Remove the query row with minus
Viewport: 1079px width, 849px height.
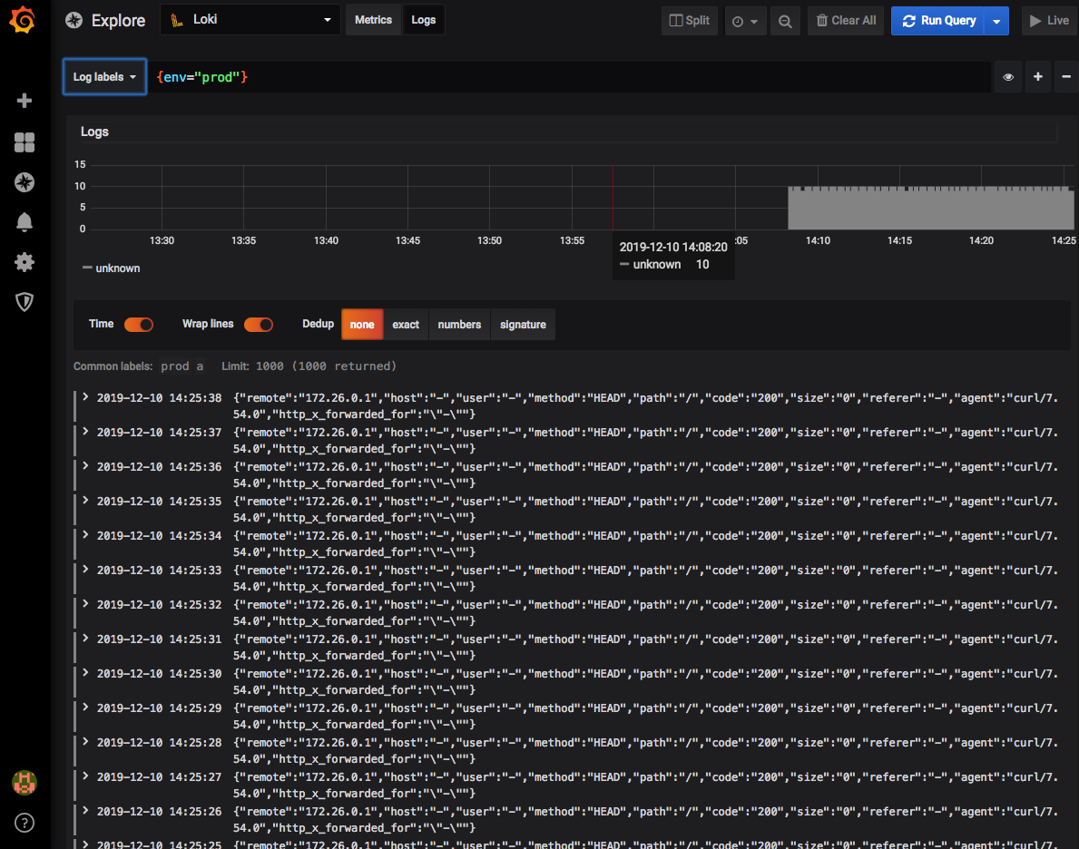(1066, 77)
